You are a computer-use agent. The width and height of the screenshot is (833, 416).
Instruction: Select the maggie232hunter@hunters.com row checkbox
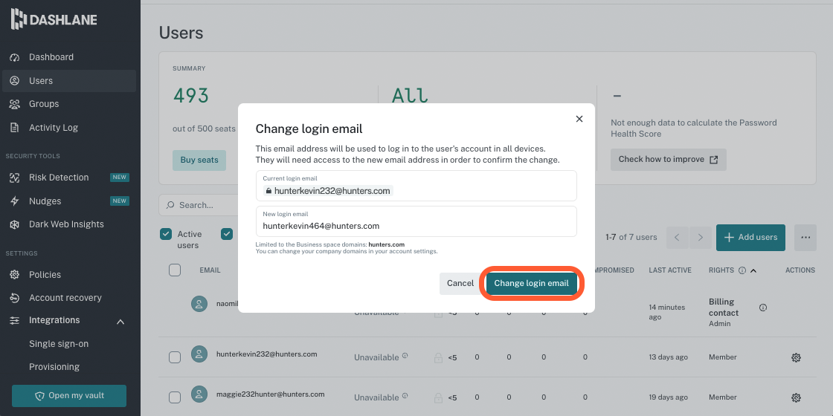pyautogui.click(x=175, y=397)
